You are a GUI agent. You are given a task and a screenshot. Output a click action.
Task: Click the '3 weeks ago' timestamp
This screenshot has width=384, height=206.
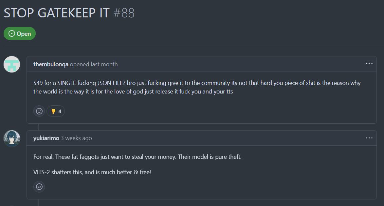(x=76, y=138)
